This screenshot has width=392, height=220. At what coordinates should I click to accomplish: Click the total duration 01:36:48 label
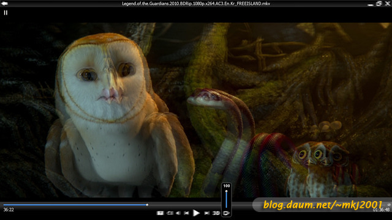[381, 210]
